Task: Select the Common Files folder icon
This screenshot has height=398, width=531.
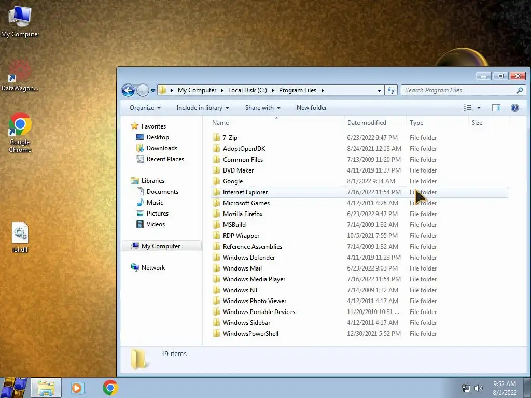Action: (216, 159)
